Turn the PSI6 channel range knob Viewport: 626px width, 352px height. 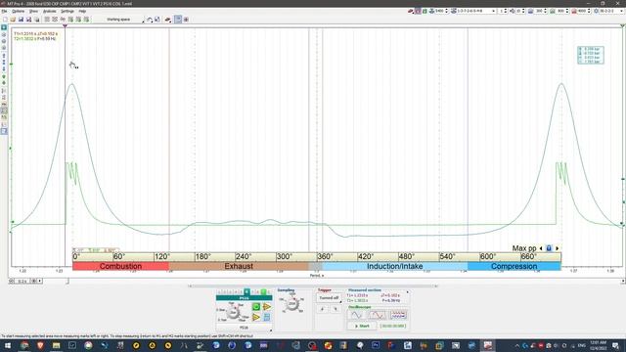(x=233, y=313)
